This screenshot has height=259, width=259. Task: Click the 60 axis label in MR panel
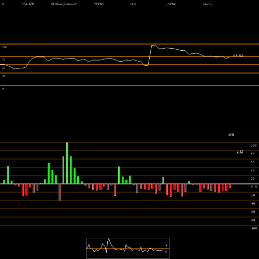[x=253, y=162]
